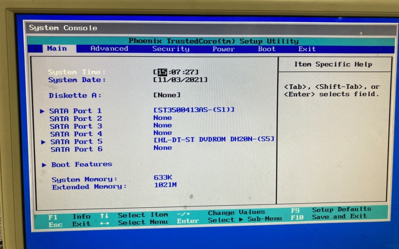Select the SATA Port 3 label
Image resolution: width=399 pixels, height=249 pixels.
[x=76, y=126]
